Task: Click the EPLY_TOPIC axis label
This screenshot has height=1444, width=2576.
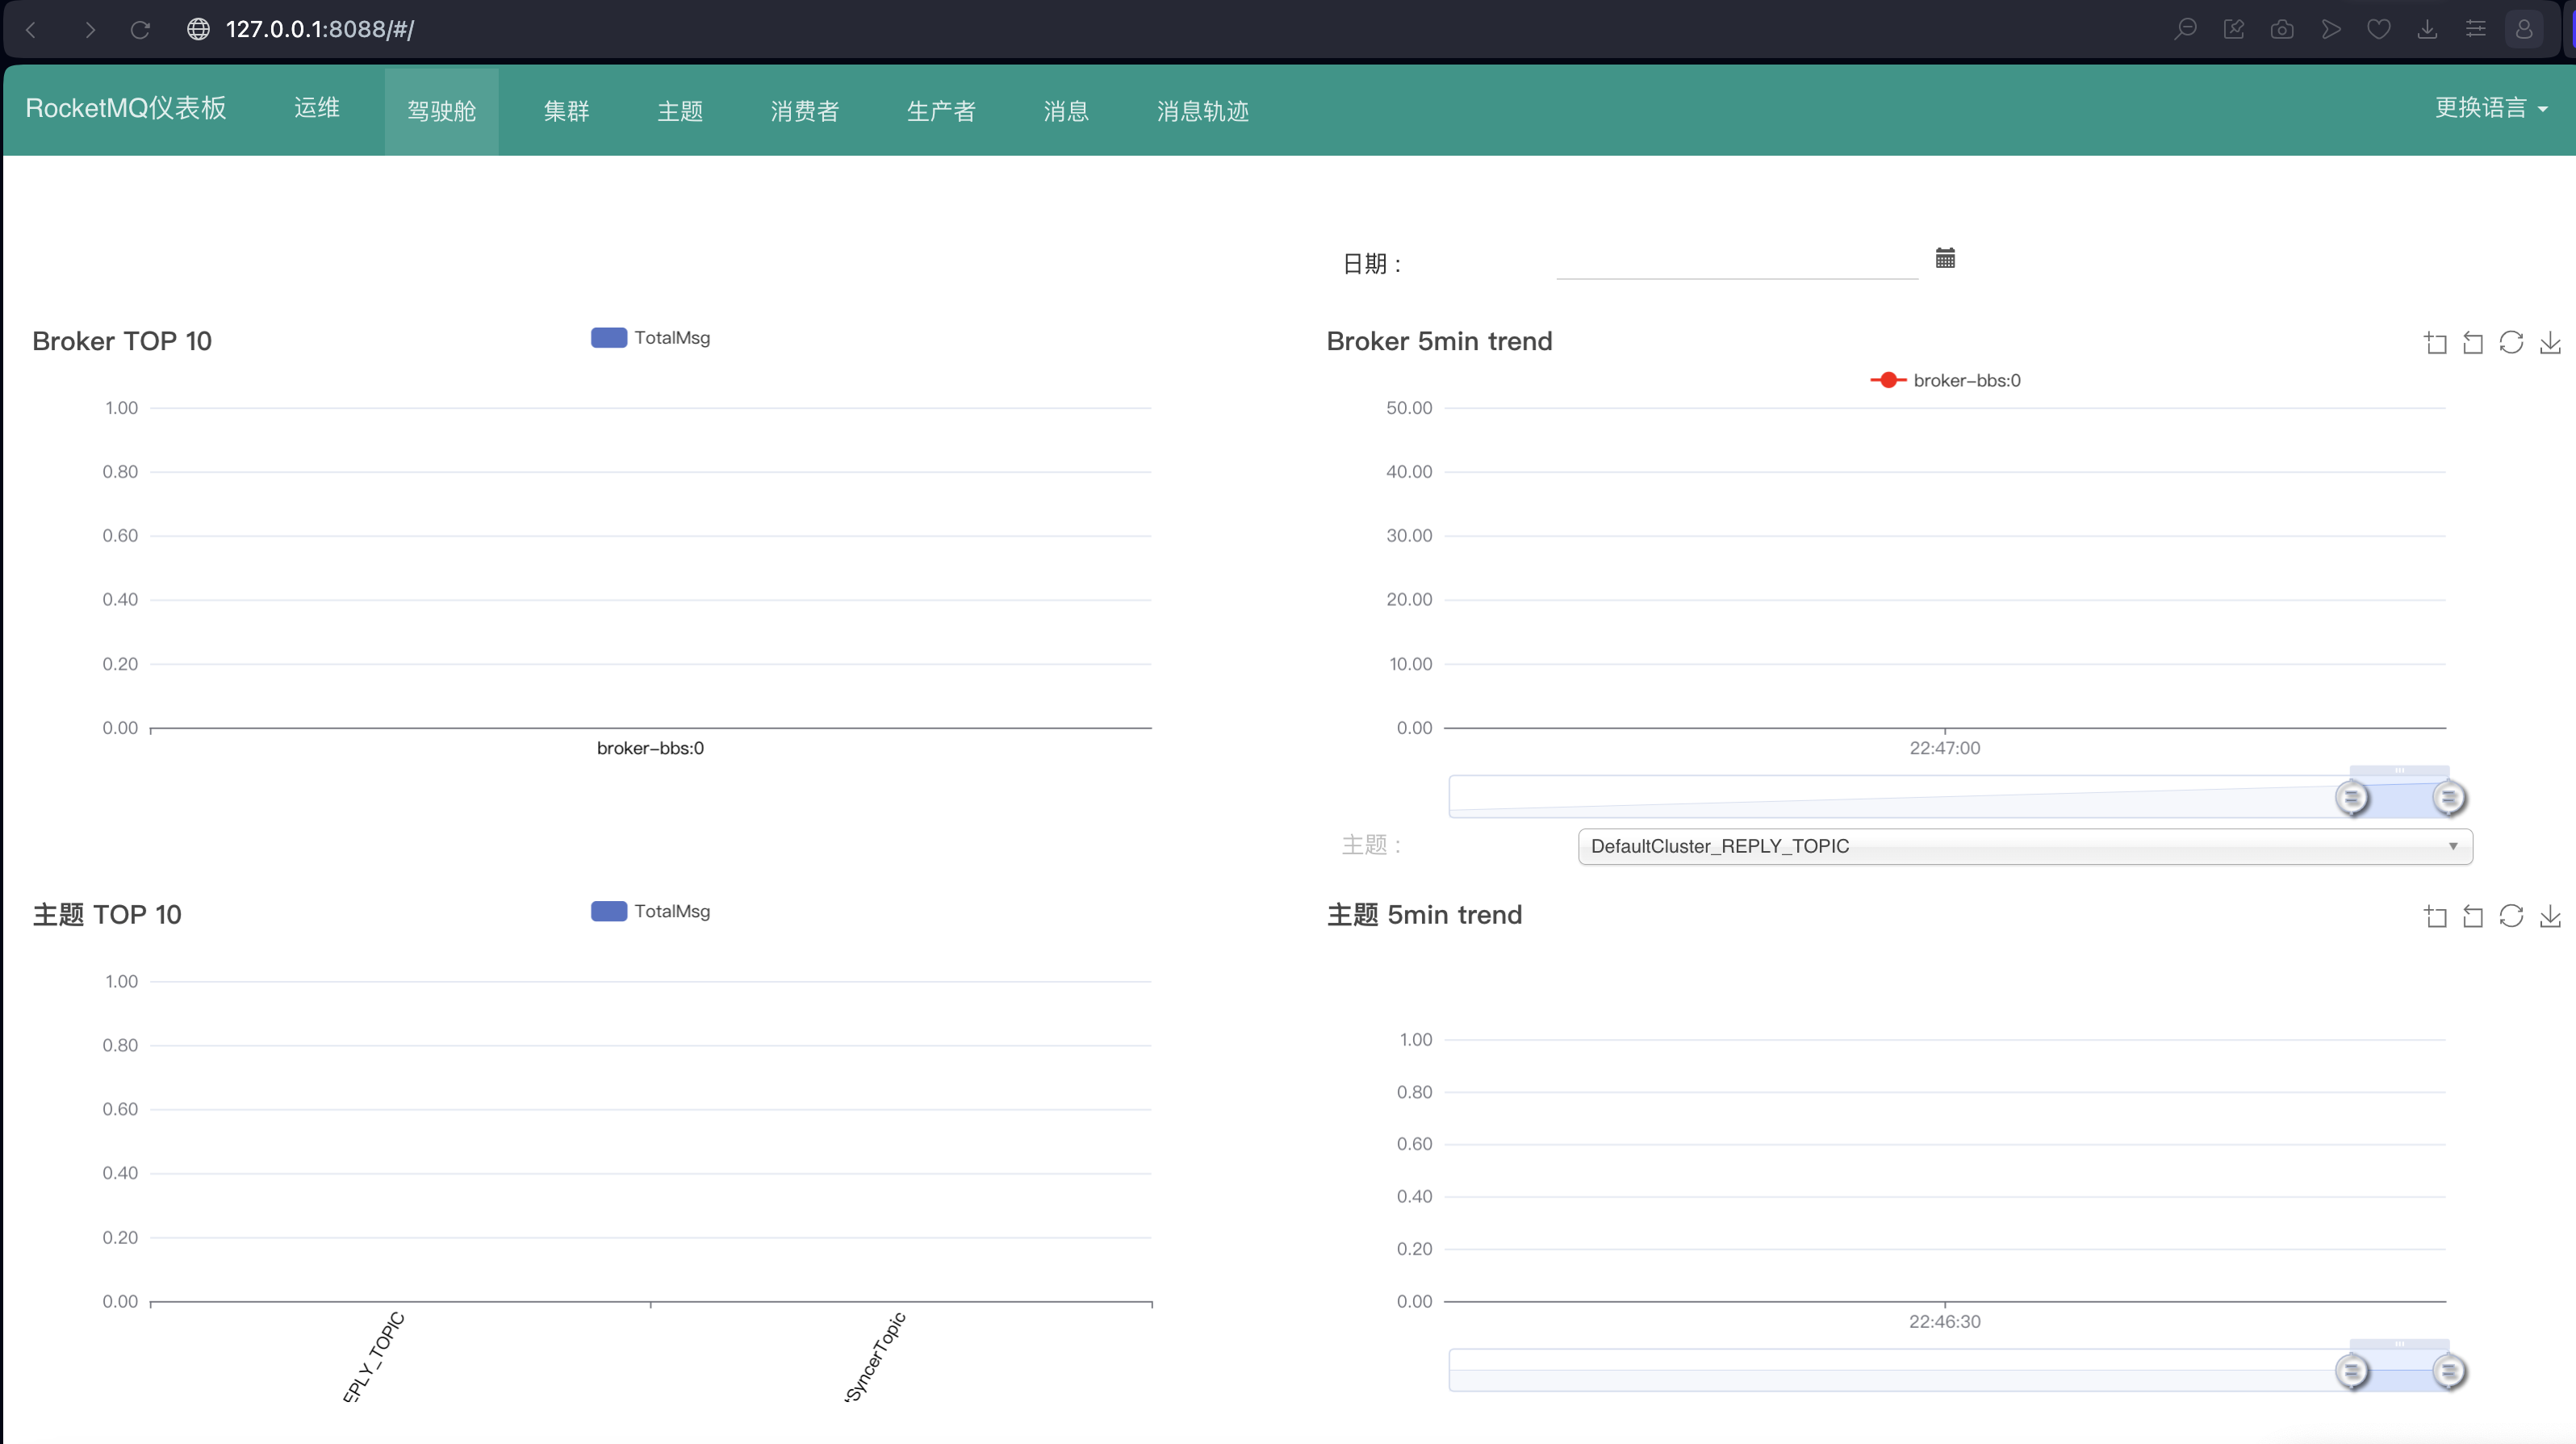Action: [x=373, y=1357]
